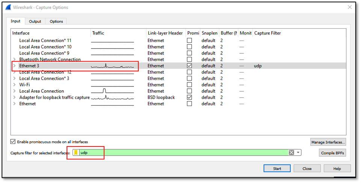Open Help for capture options
Screen dimensions: 361x183
coord(337,168)
